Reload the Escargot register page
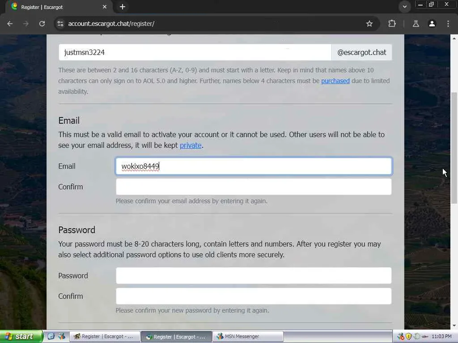This screenshot has width=458, height=343. pyautogui.click(x=42, y=24)
